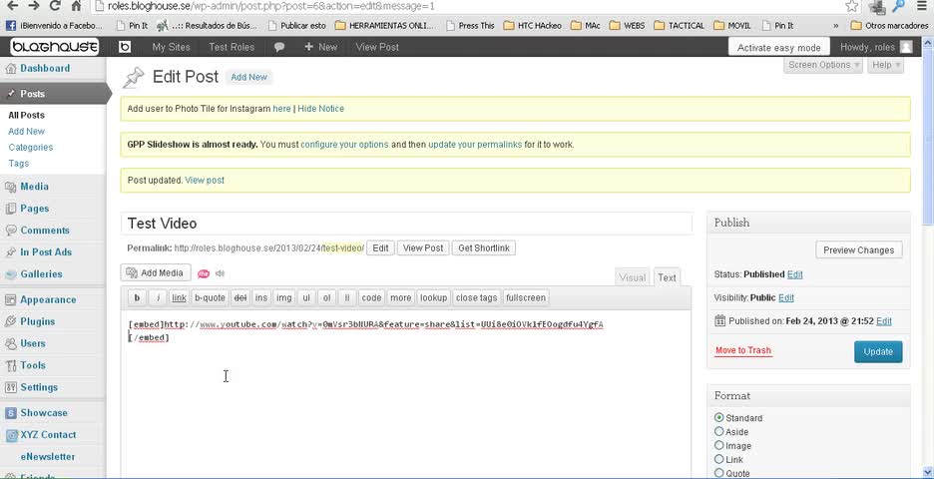Expand the Help dropdown

click(x=886, y=65)
